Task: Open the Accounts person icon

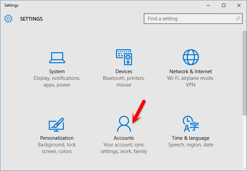Action: [x=124, y=124]
